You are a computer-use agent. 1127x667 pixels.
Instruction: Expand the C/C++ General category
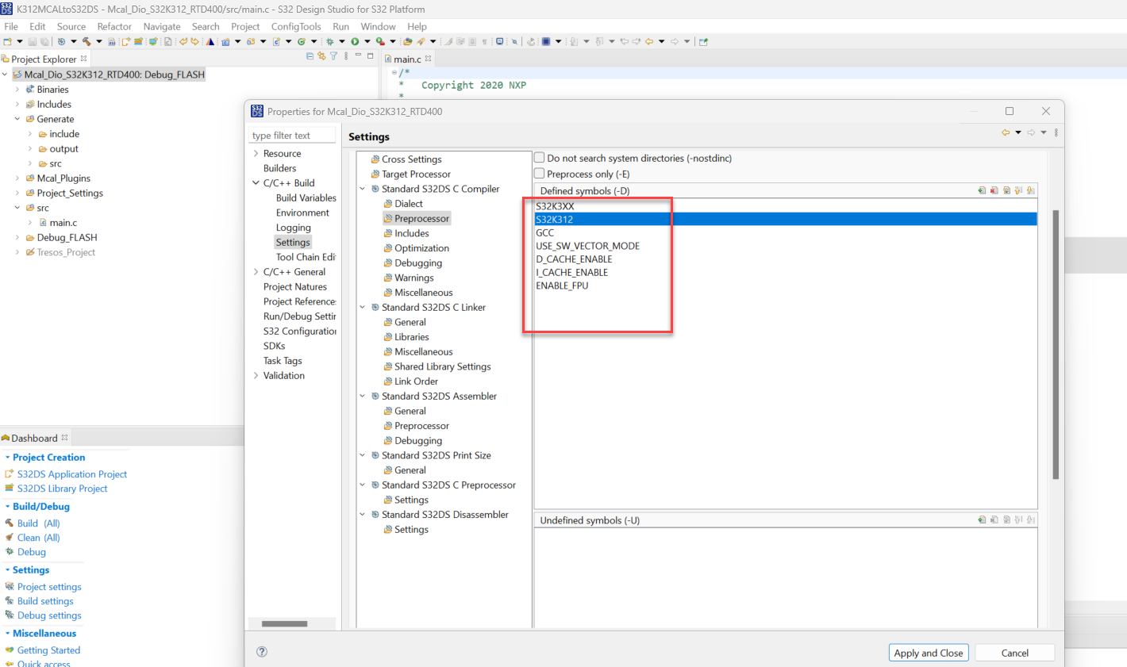(257, 271)
